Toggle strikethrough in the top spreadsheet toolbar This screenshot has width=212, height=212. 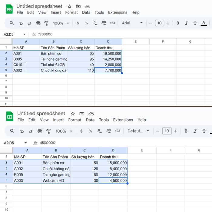point(195,23)
